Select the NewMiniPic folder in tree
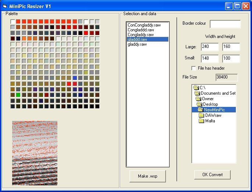Screen dimensions: 252x192 pos(214,110)
